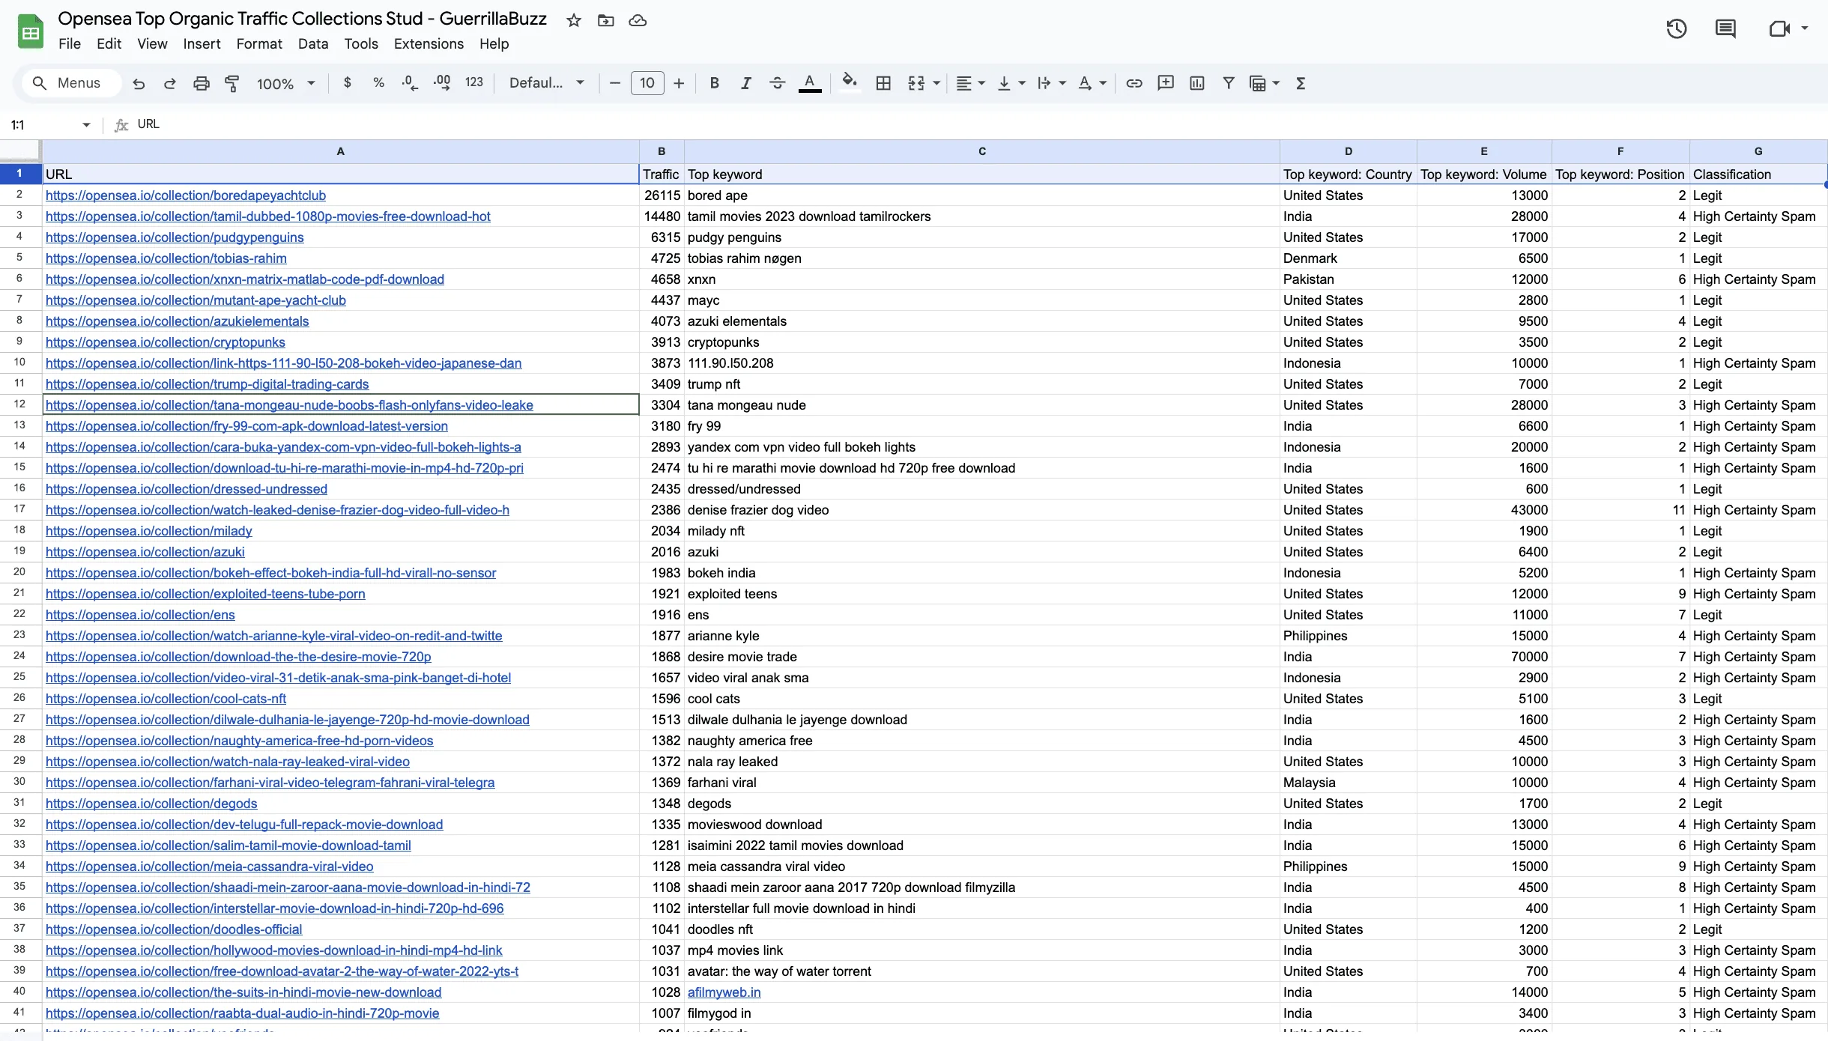Star the GuerrillaBuzz spreadsheet
The width and height of the screenshot is (1828, 1041).
[573, 20]
